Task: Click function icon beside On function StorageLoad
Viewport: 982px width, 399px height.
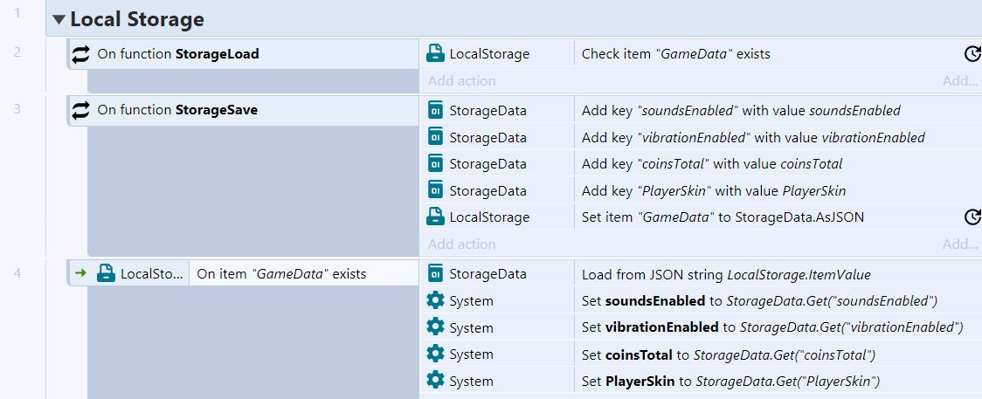Action: coord(80,54)
